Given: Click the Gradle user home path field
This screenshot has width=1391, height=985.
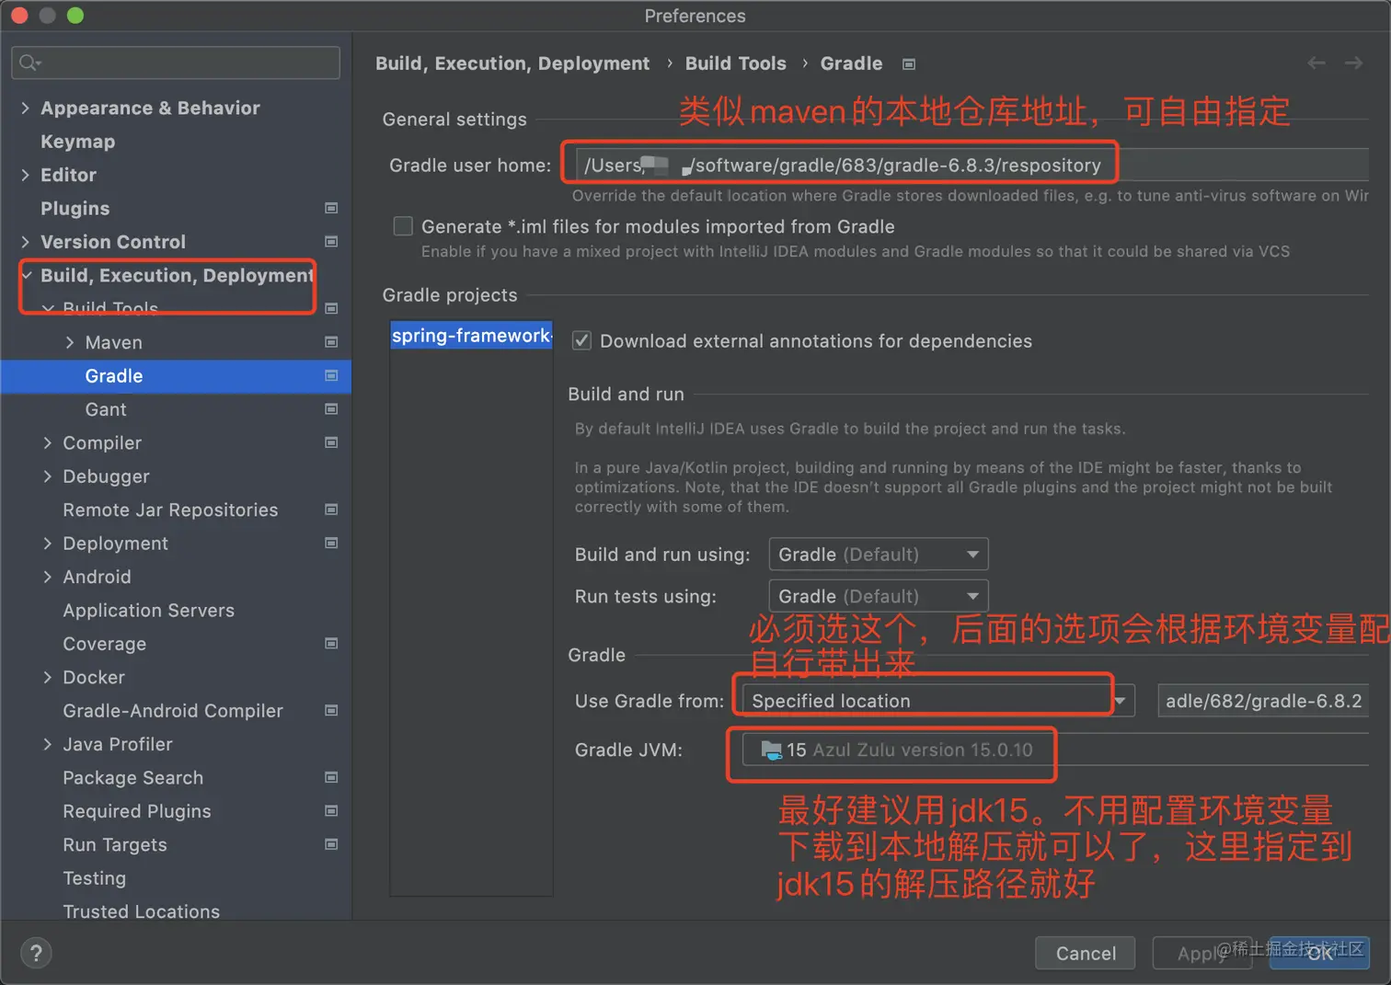Looking at the screenshot, I should tap(972, 166).
